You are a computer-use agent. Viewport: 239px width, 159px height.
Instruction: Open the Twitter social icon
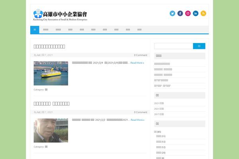(172, 14)
